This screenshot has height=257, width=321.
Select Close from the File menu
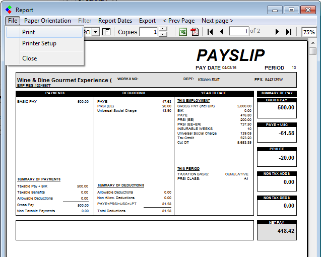(x=30, y=58)
